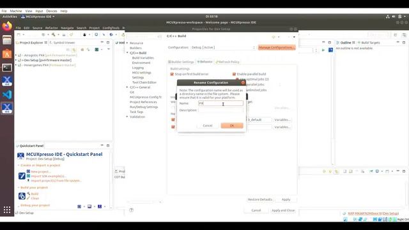Expand the Hovergames PX4 project
Screen dimensions: 409x230
tap(16, 65)
